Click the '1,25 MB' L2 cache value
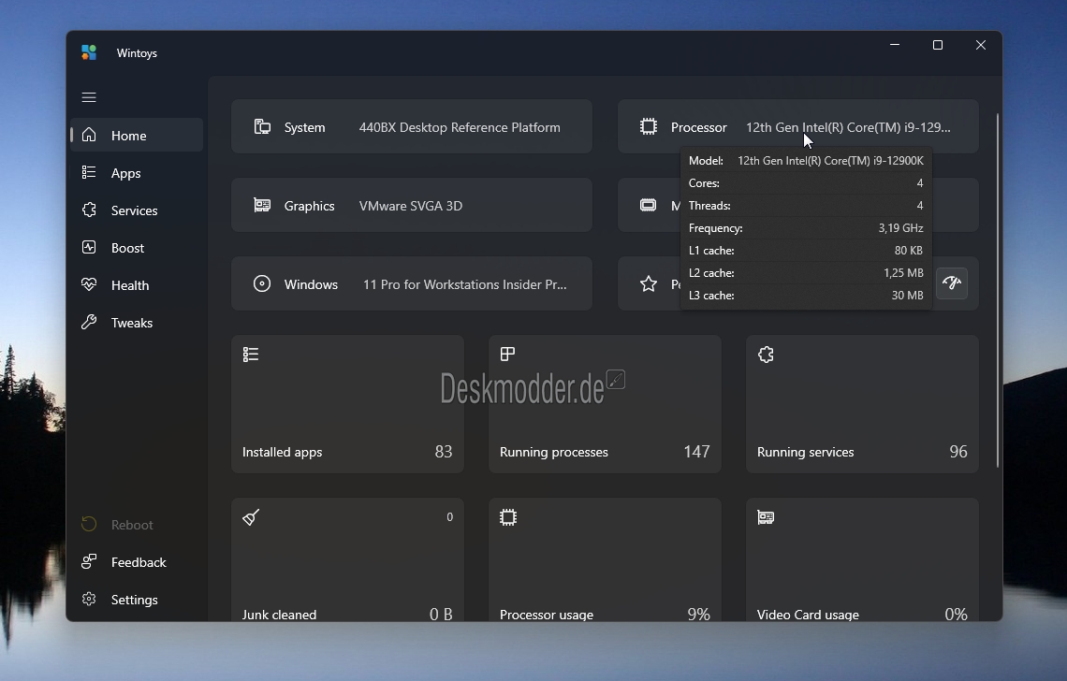 point(903,273)
